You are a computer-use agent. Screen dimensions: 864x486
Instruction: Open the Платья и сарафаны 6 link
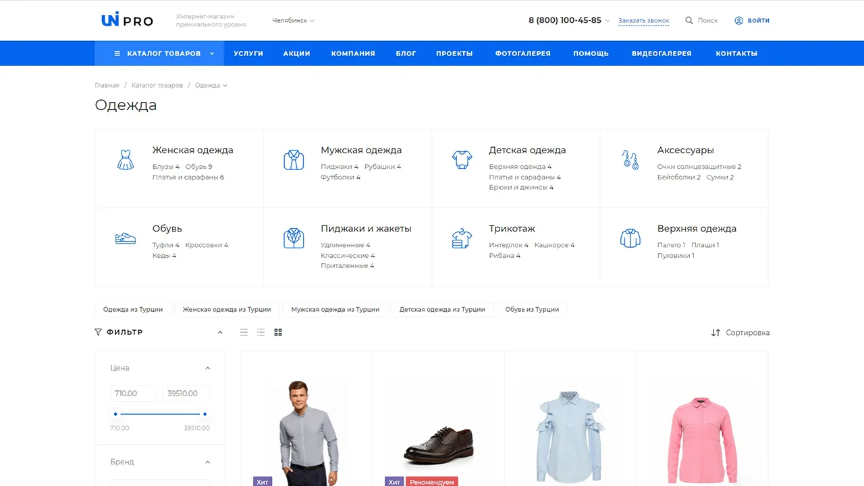[188, 178]
